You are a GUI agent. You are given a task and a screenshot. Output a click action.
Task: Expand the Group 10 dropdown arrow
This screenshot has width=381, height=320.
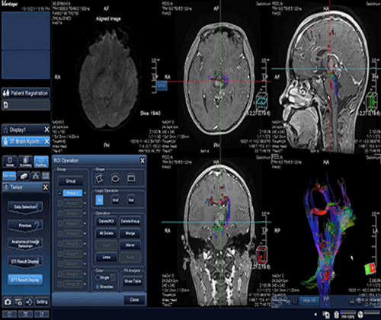85,284
